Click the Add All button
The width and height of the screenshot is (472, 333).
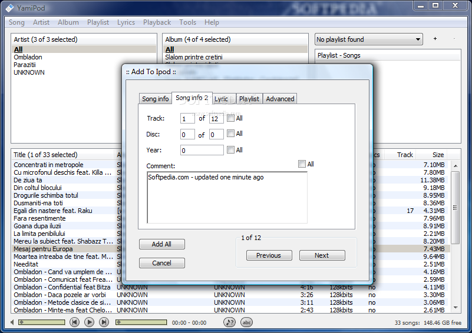161,244
